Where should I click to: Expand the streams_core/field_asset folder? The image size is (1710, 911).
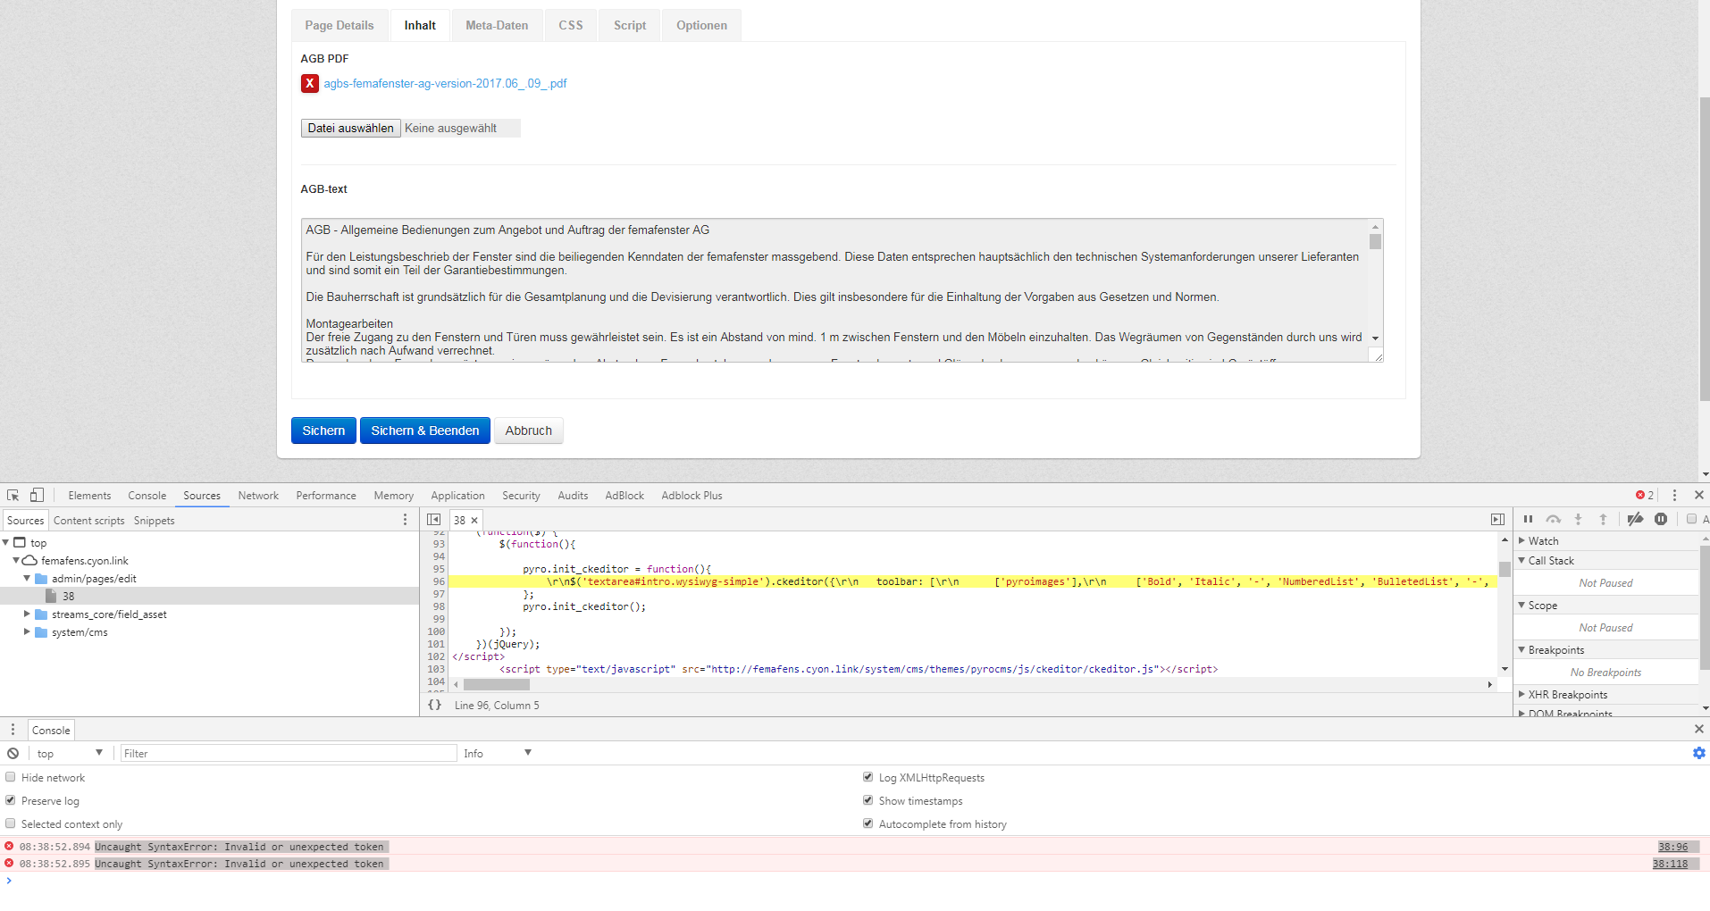click(x=27, y=614)
